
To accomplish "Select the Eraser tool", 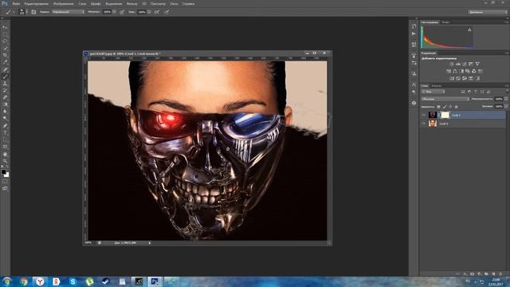I will 5,97.
